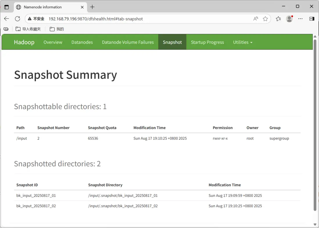
Task: Toggle the browser sidebar icon
Action: (x=312, y=19)
